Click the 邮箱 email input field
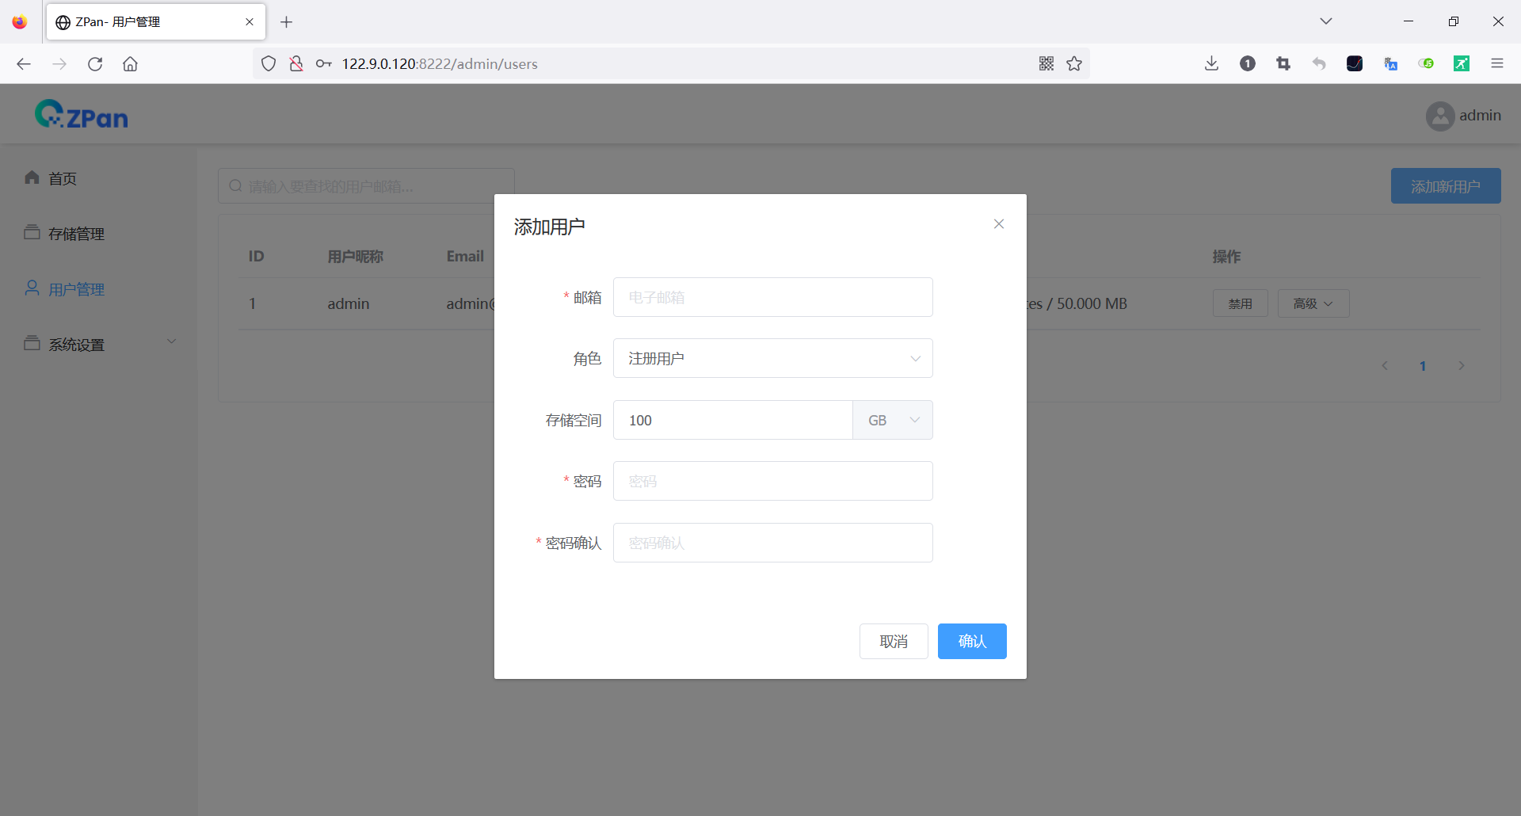 pos(772,297)
